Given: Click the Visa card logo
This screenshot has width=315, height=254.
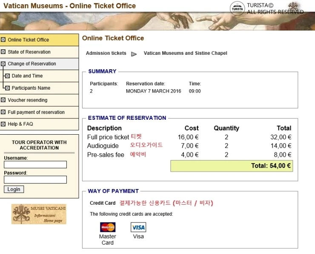Looking at the screenshot, I should (138, 227).
